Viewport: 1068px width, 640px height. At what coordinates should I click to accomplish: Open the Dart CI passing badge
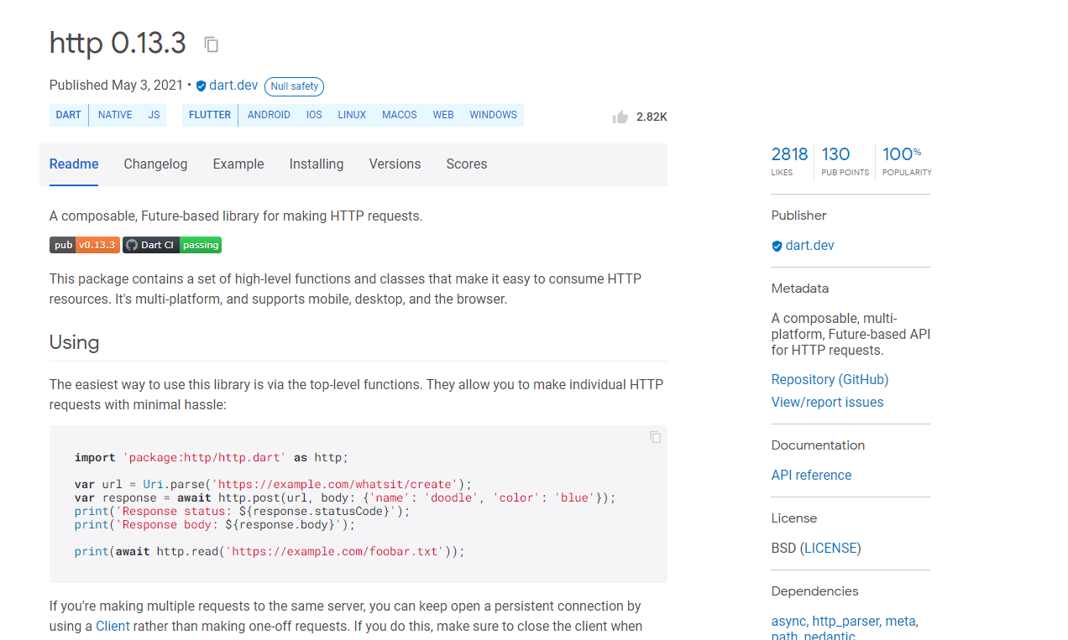coord(172,245)
